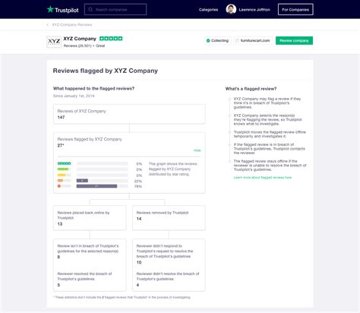Go back to XYZ Company Reviews
This screenshot has height=313, width=360.
tap(72, 25)
